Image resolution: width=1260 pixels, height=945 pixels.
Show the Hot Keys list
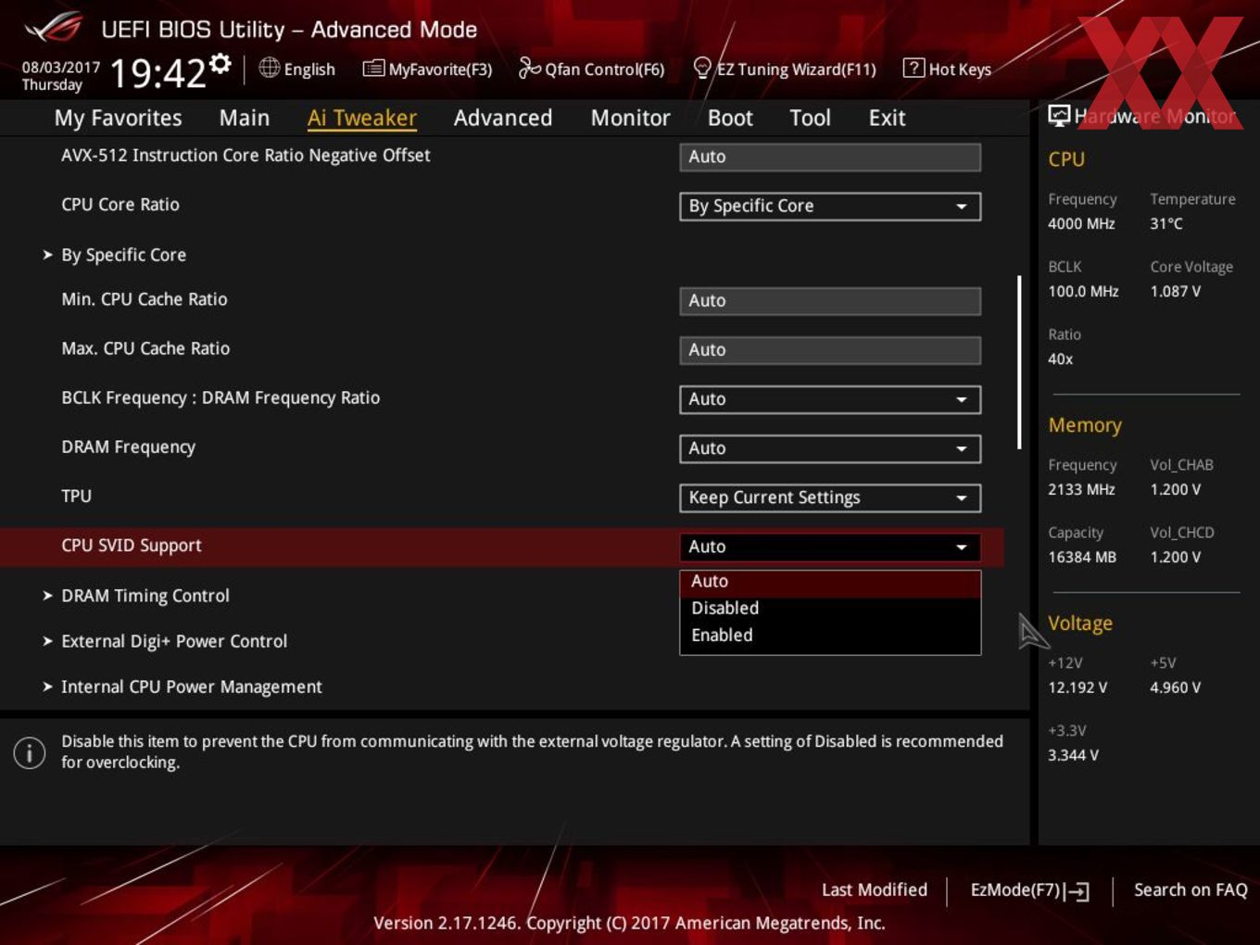point(947,69)
